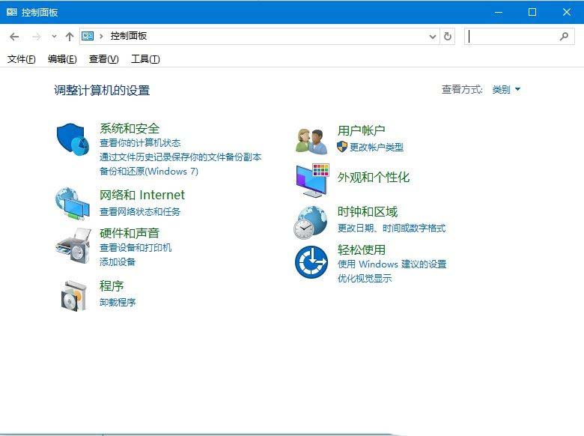Open the User Accounts people icon
584x436 pixels.
[x=311, y=142]
